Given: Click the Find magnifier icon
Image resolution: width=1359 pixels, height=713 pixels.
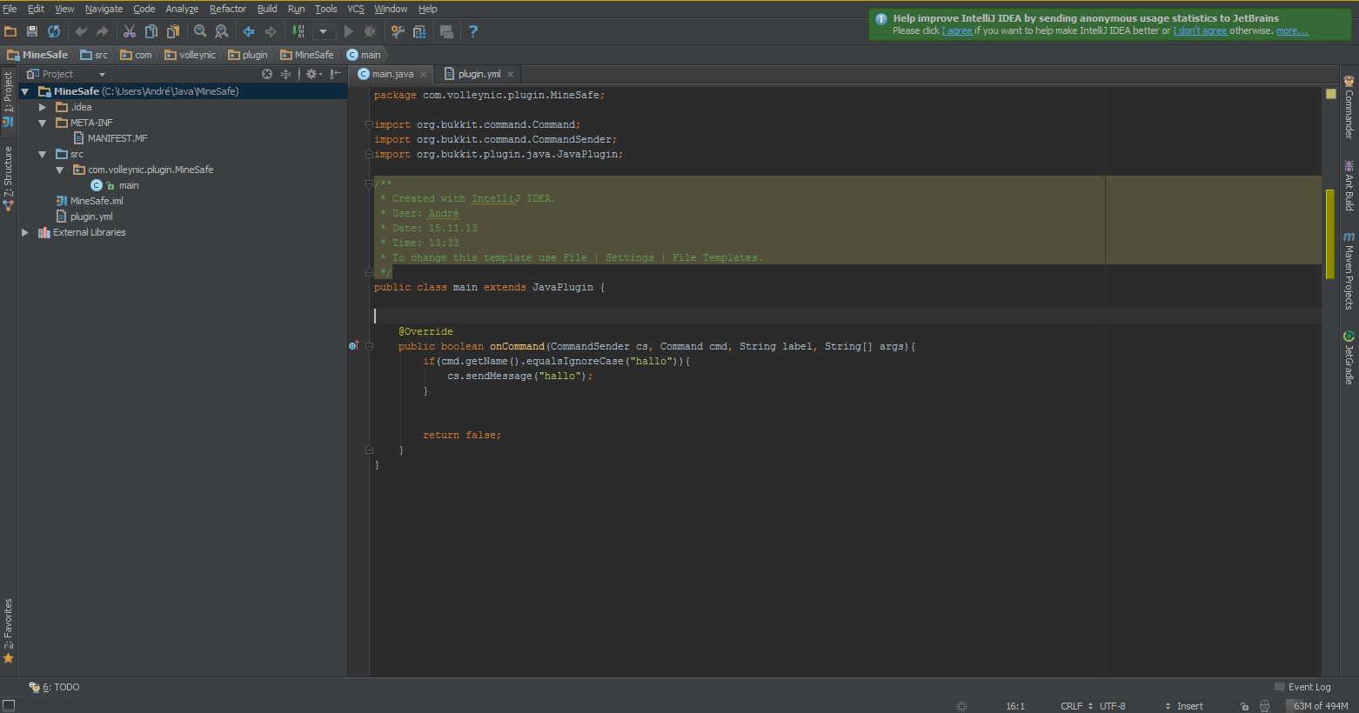Looking at the screenshot, I should point(200,31).
